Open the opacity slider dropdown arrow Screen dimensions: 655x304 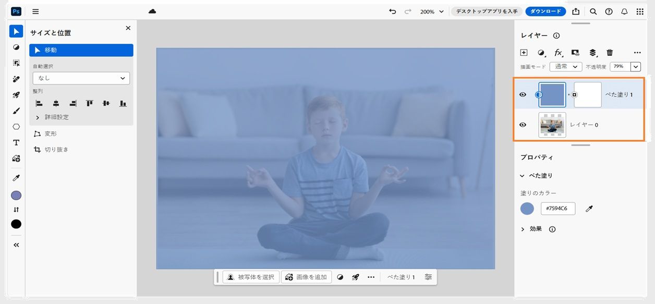[636, 67]
